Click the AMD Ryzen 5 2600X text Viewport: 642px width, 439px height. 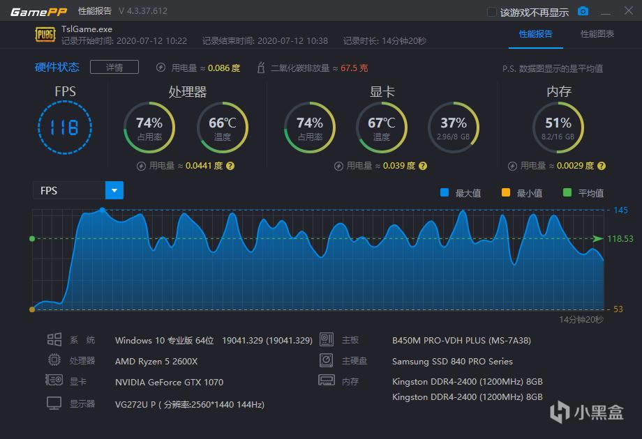tap(156, 362)
